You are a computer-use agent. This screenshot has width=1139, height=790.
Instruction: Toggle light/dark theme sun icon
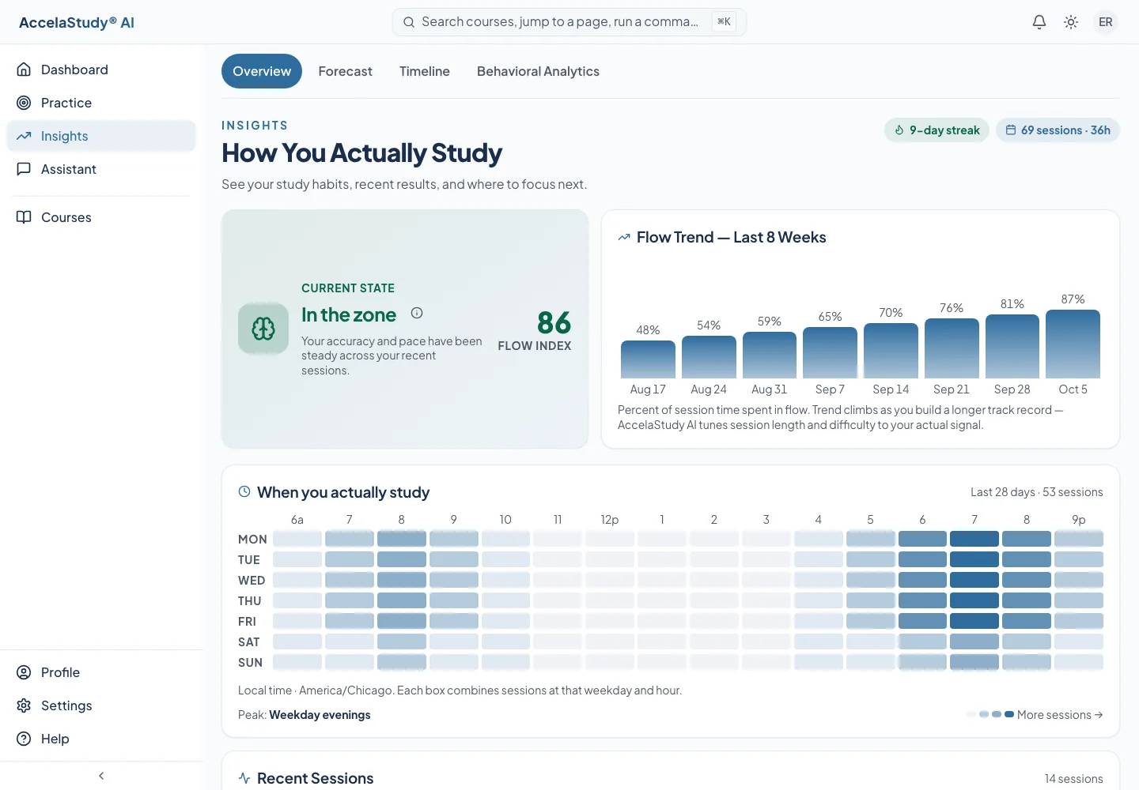click(1071, 22)
